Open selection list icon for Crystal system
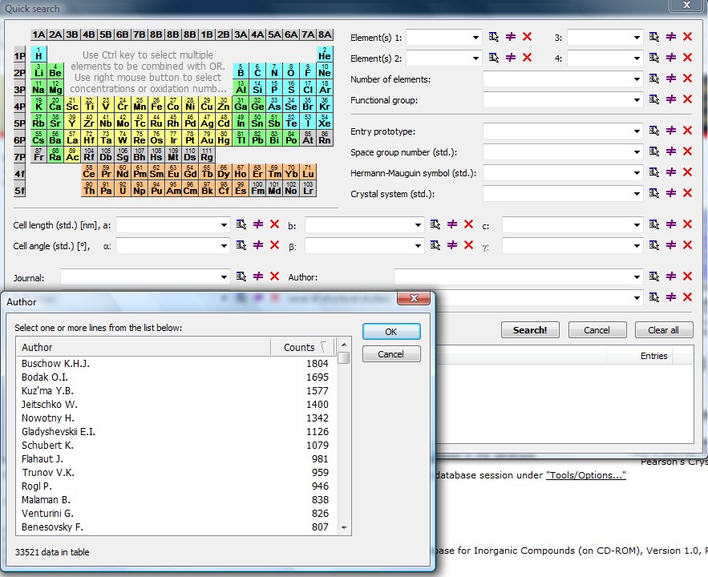The height and width of the screenshot is (577, 708). (x=654, y=193)
